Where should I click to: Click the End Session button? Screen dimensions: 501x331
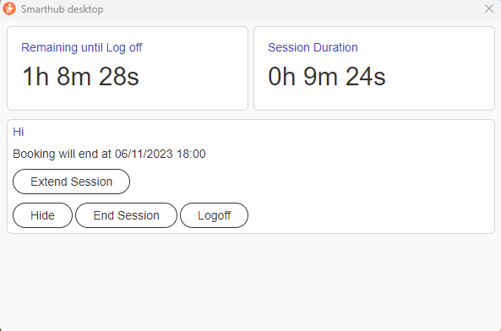[126, 215]
